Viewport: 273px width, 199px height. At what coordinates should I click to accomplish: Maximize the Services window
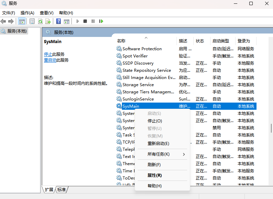(x=251, y=3)
